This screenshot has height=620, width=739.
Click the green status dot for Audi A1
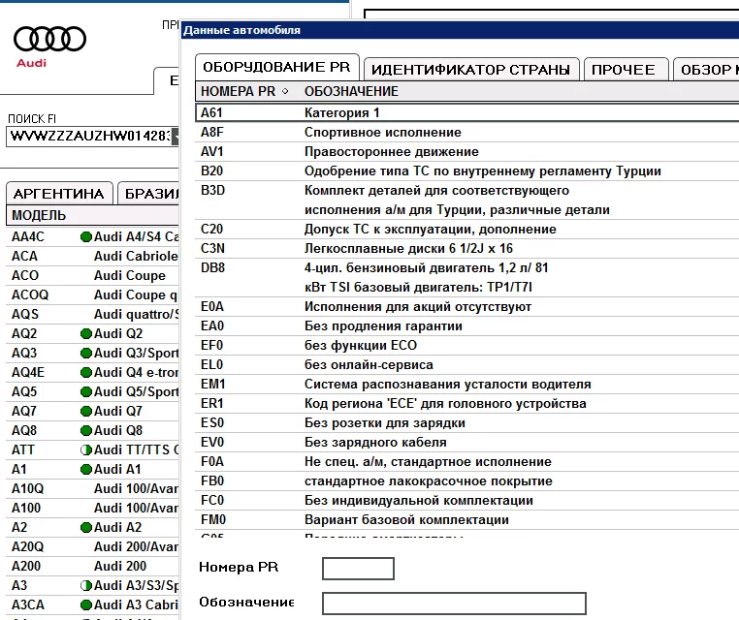point(85,469)
